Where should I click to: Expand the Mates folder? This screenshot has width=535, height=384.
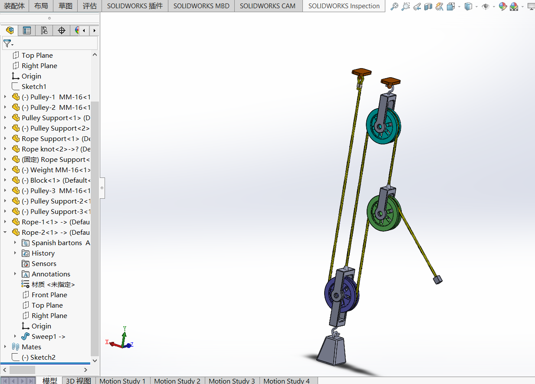(5, 347)
